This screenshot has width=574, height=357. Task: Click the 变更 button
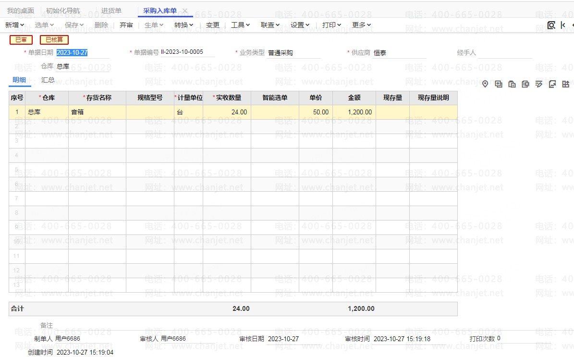213,25
